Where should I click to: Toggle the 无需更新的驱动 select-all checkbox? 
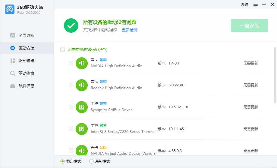pos(62,49)
